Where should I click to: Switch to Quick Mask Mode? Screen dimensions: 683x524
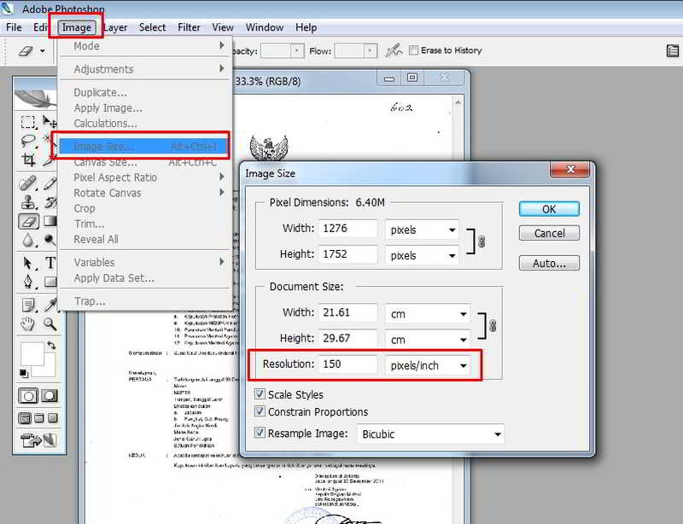coord(50,396)
